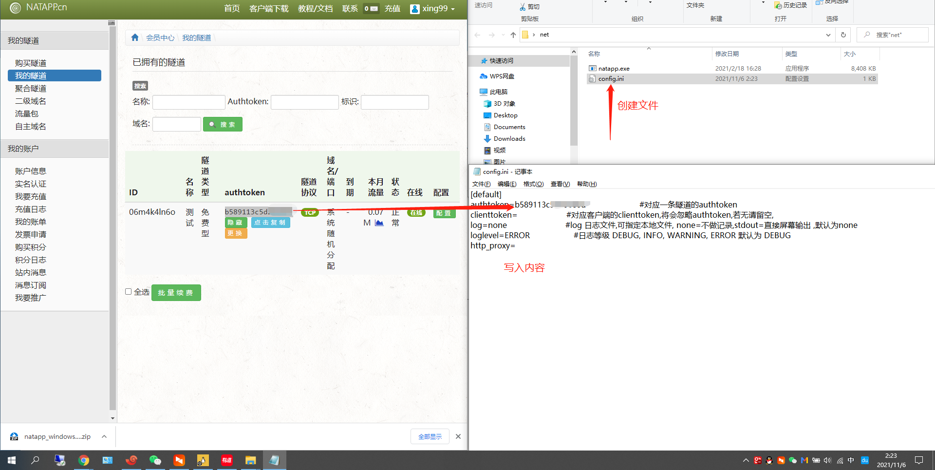Click the Authtoken search input field
This screenshot has width=935, height=470.
pos(305,102)
